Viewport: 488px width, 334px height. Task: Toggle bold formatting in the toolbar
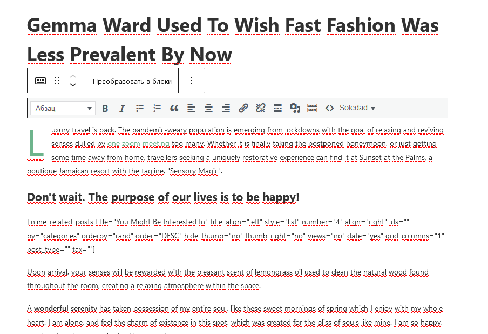pos(105,108)
